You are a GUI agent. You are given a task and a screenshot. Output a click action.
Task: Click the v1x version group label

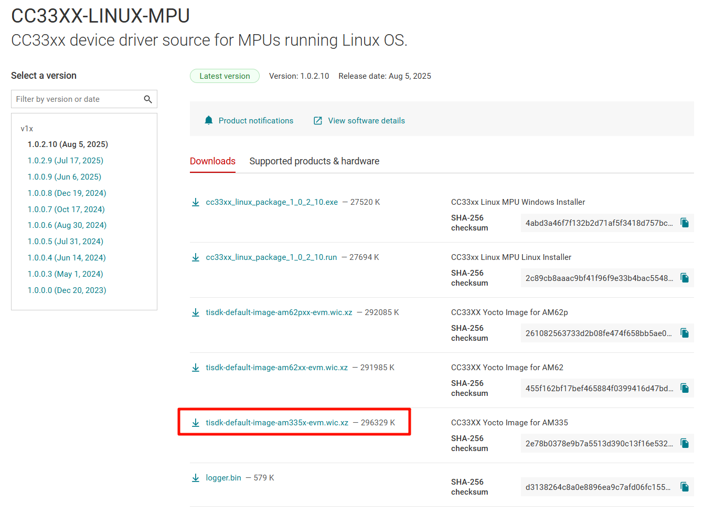click(x=27, y=129)
